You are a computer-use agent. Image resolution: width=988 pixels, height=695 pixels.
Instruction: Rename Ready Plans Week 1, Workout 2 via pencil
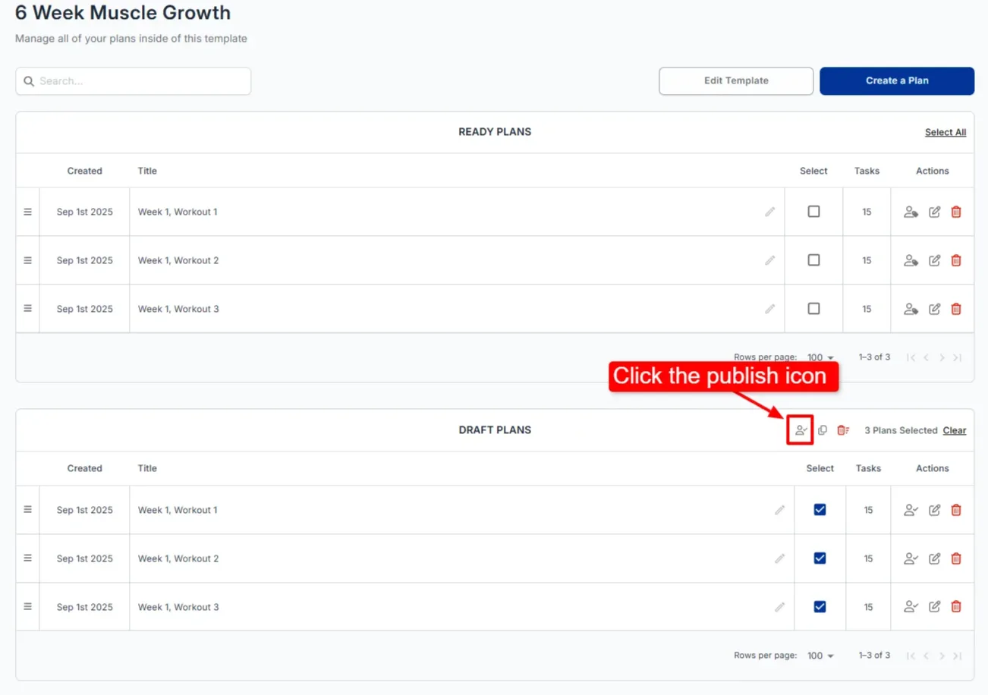click(x=770, y=260)
